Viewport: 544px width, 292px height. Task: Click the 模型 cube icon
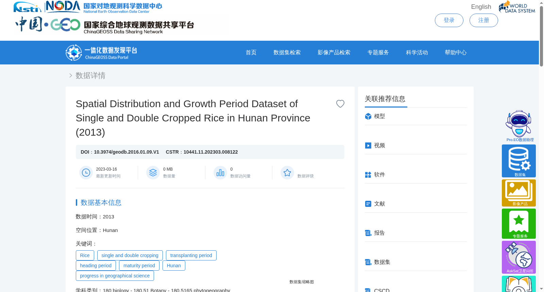click(x=368, y=116)
